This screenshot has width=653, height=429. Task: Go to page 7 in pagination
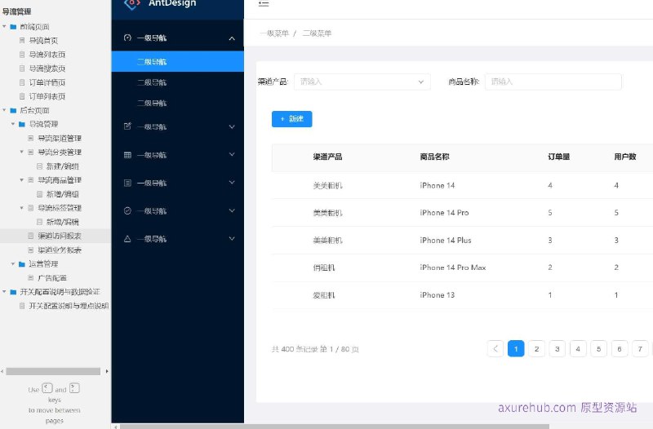coord(640,349)
